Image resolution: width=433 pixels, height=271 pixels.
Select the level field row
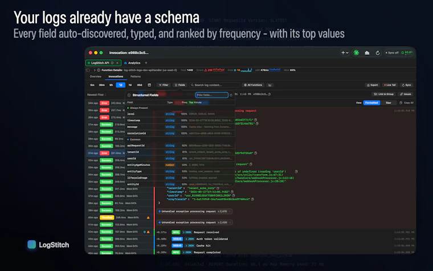click(x=180, y=114)
